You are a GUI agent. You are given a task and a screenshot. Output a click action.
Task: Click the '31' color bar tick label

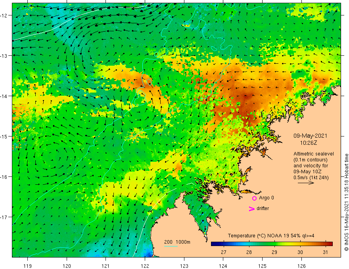coord(326,252)
